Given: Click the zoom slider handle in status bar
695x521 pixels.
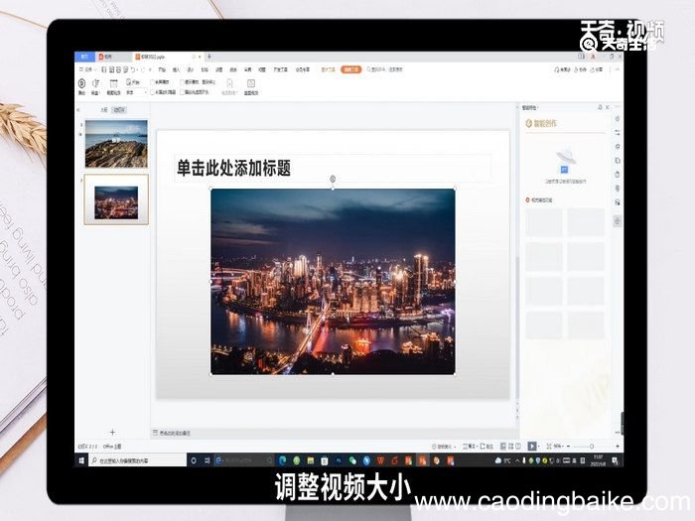Looking at the screenshot, I should (592, 447).
